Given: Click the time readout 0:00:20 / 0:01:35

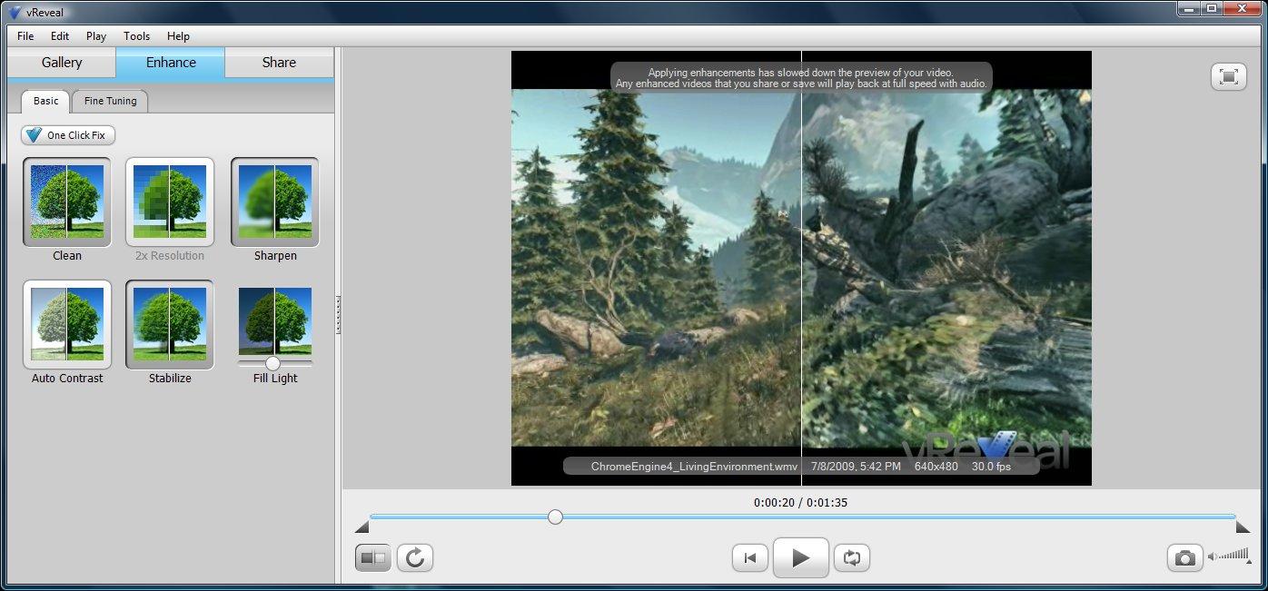Looking at the screenshot, I should (x=800, y=502).
